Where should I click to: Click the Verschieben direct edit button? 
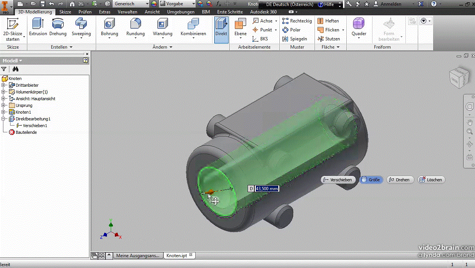(x=338, y=180)
